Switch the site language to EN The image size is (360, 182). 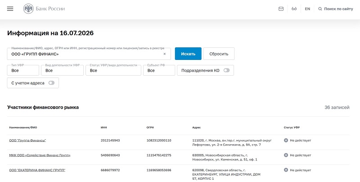(x=307, y=9)
